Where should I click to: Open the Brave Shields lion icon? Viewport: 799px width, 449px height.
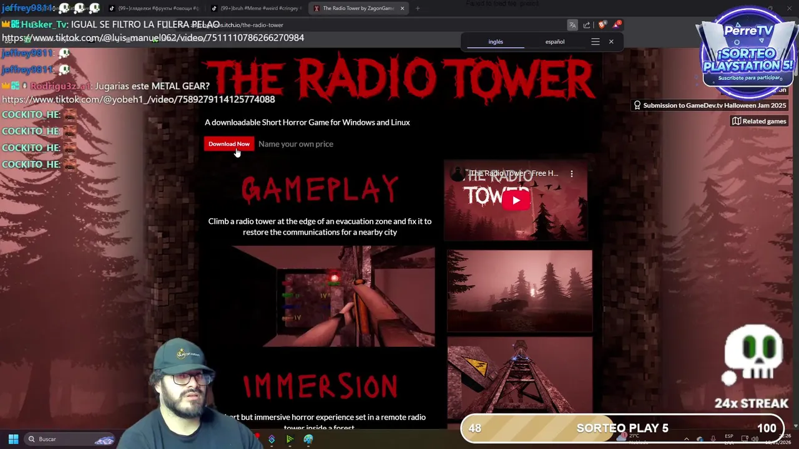pos(602,25)
